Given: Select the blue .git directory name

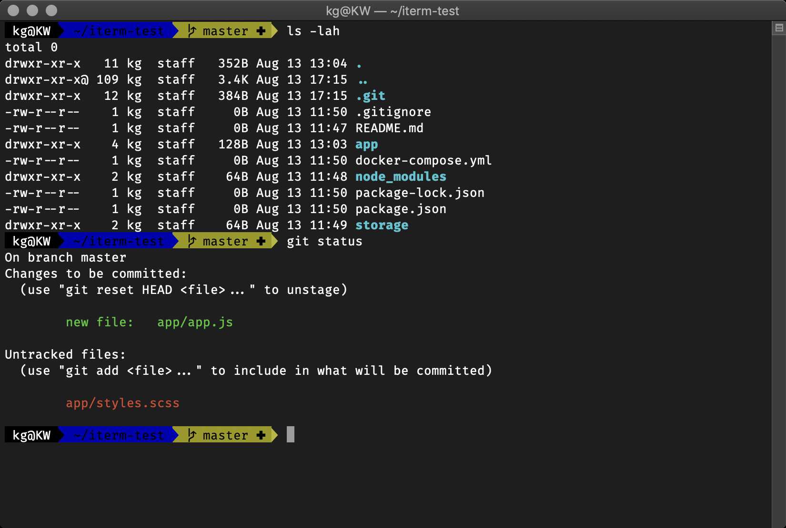Looking at the screenshot, I should coord(370,96).
